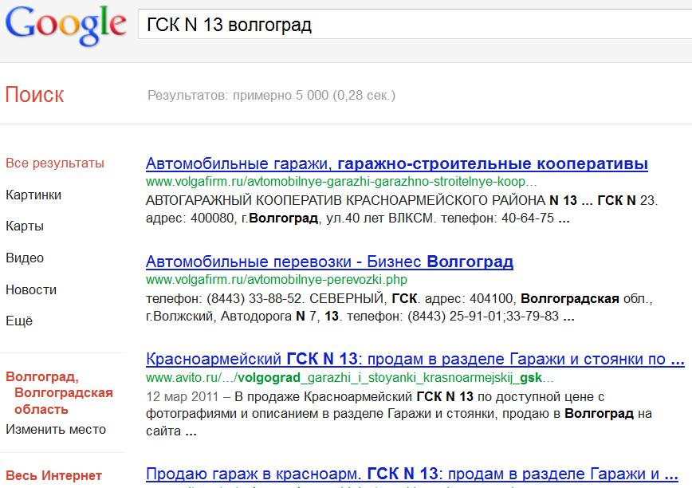Open the Карты search section
Viewport: 692px width, 488px height.
(25, 226)
